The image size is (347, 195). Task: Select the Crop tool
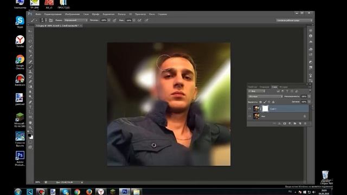pos(30,51)
